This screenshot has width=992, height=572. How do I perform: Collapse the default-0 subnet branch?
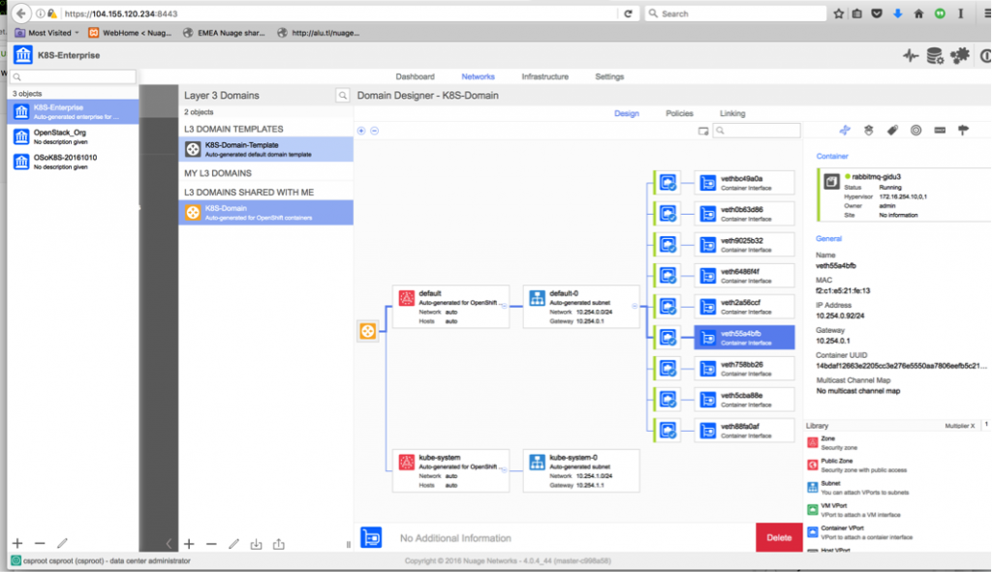click(x=635, y=306)
